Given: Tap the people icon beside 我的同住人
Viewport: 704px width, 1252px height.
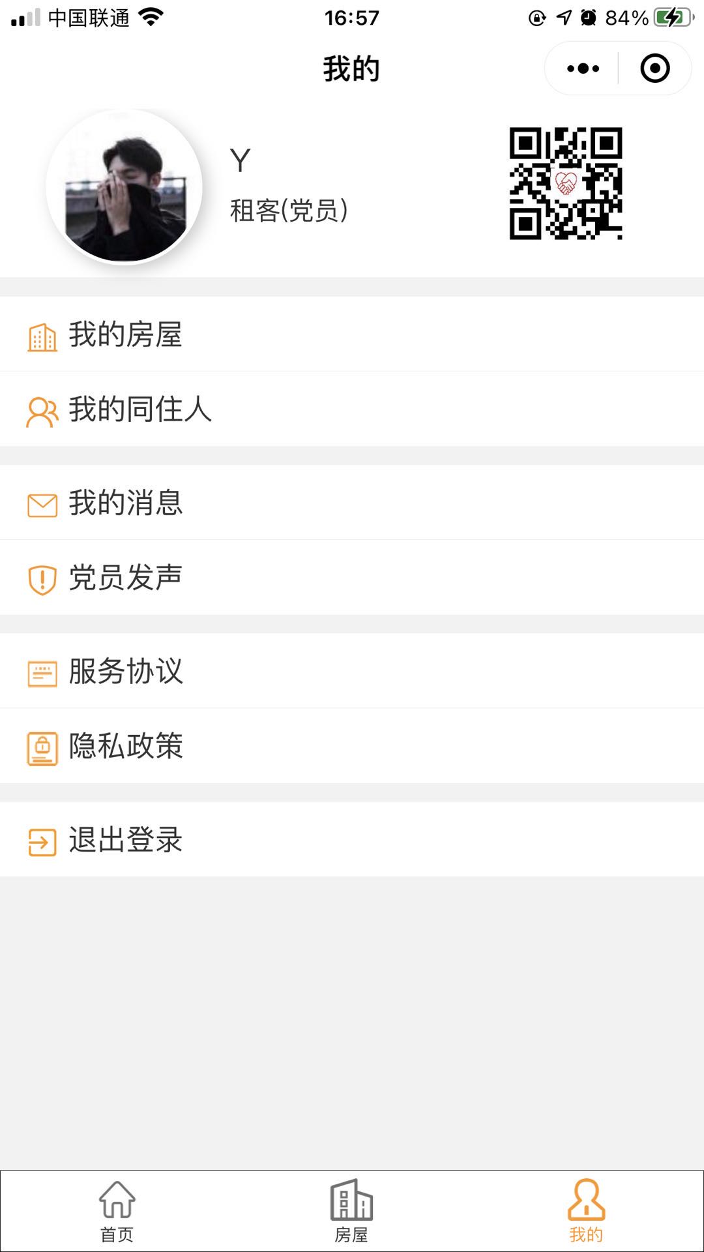Looking at the screenshot, I should click(42, 412).
